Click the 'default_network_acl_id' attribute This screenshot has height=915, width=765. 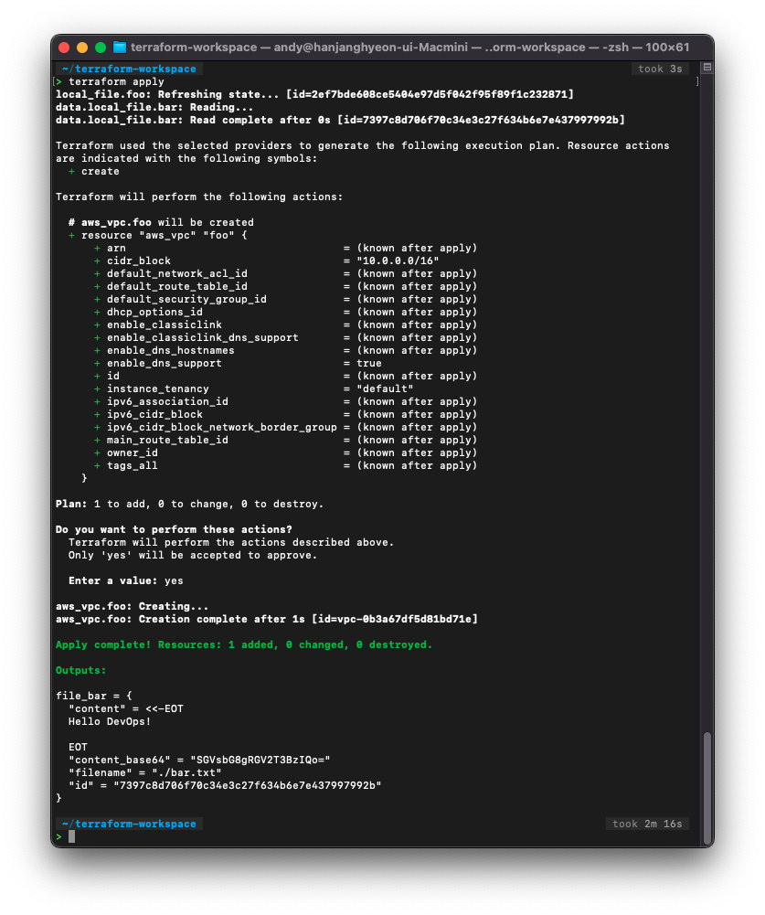tap(176, 273)
